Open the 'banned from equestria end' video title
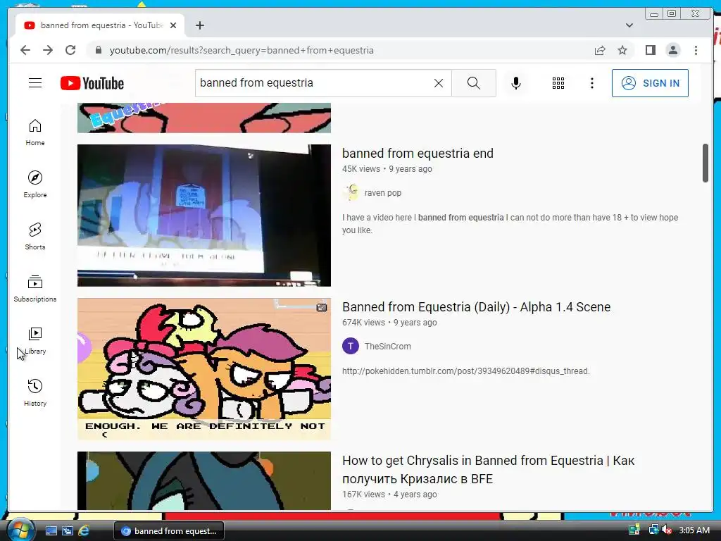 [x=418, y=153]
